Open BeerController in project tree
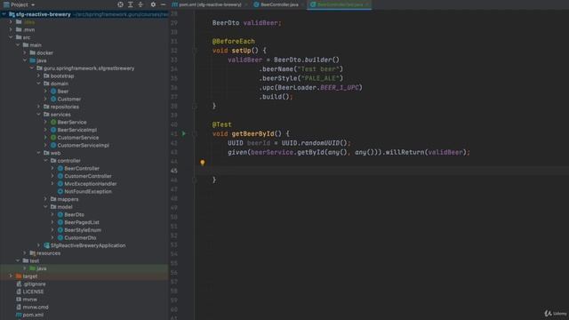569x320 pixels. [x=82, y=168]
